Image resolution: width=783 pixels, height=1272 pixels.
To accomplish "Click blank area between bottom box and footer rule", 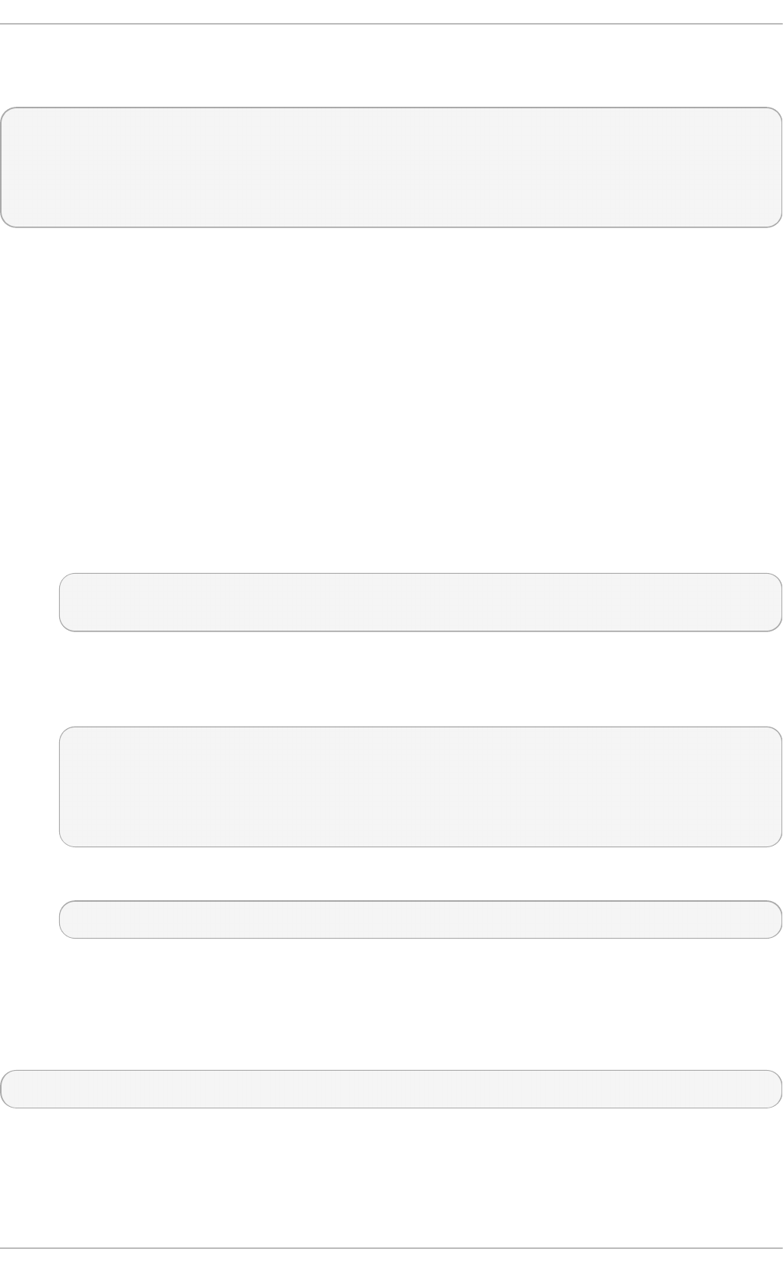I will (391, 1178).
